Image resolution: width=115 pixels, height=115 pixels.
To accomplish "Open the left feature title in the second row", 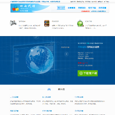I will pyautogui.click(x=14, y=111).
